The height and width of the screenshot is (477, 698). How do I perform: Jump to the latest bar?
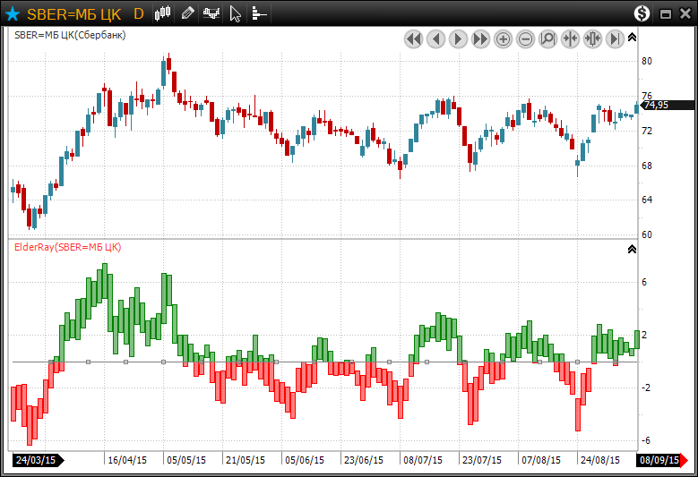[615, 38]
